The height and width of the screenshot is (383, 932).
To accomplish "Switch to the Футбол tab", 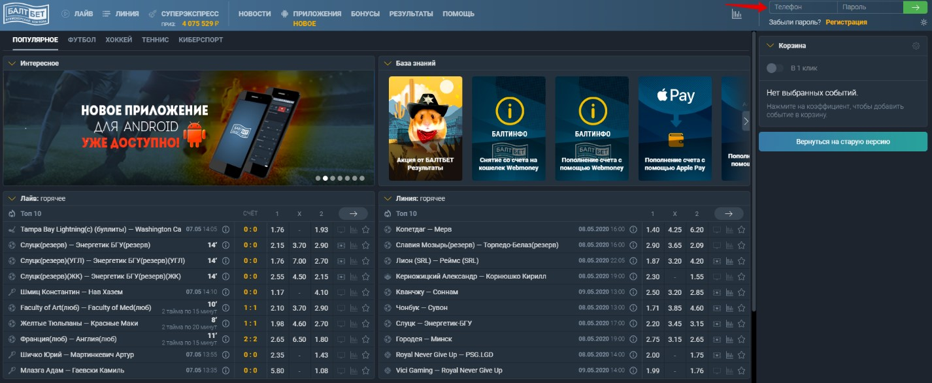I will [x=82, y=40].
